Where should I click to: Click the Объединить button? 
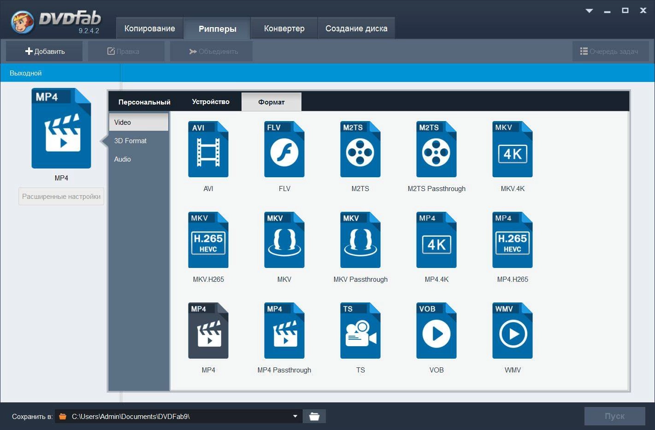pos(211,51)
